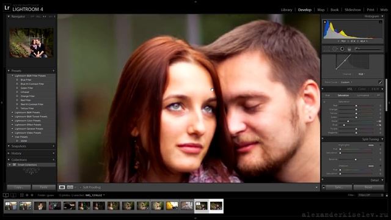Click the Navigator preview thumbnail

(31, 43)
